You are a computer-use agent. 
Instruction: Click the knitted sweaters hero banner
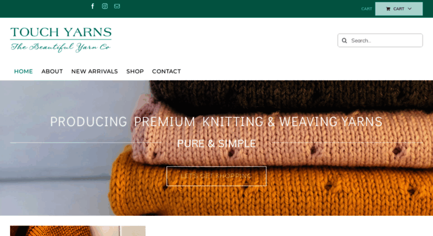216,148
